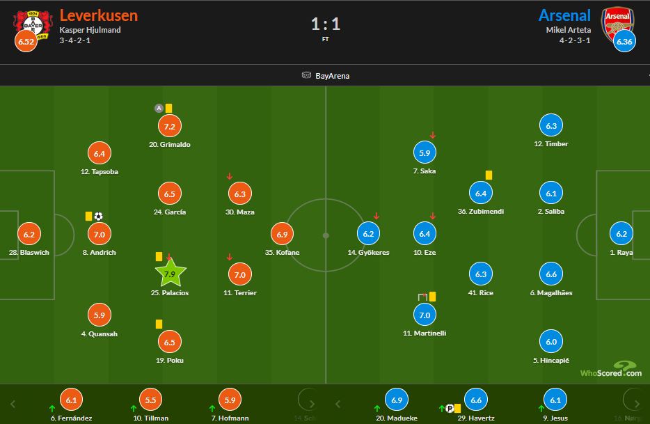Click the substitution arrow above Saka
This screenshot has height=424, width=650.
point(433,136)
